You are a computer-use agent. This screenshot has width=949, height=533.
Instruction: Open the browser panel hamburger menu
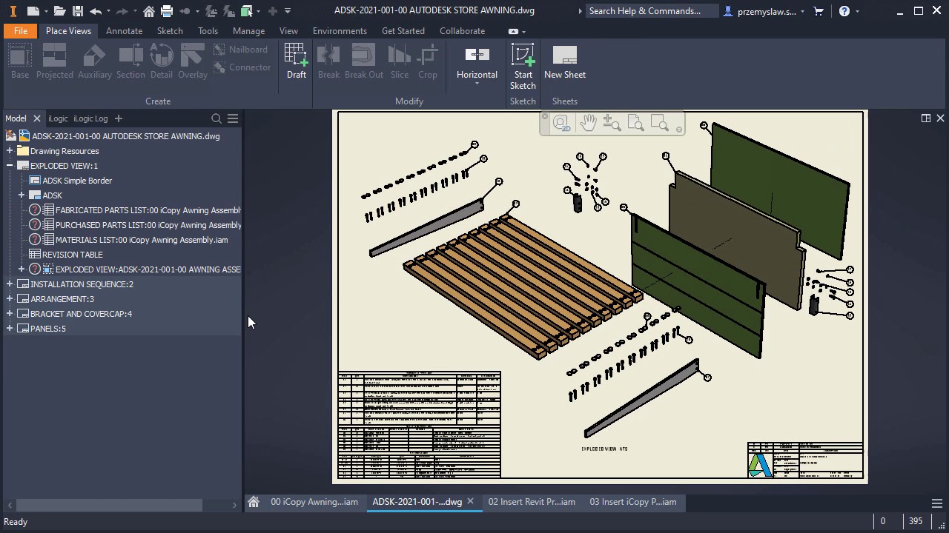pyautogui.click(x=233, y=118)
